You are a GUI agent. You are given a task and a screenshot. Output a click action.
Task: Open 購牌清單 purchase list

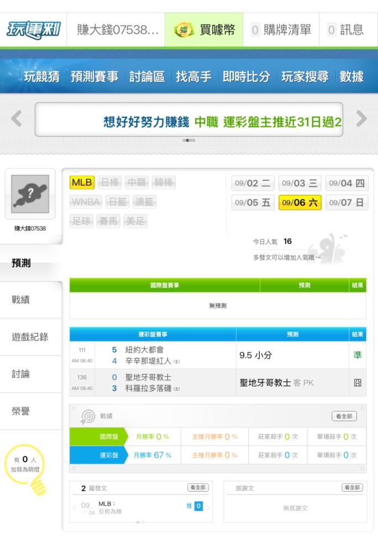pyautogui.click(x=281, y=30)
